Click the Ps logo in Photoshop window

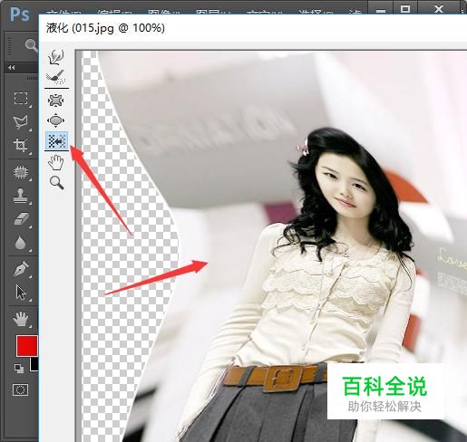(x=20, y=14)
